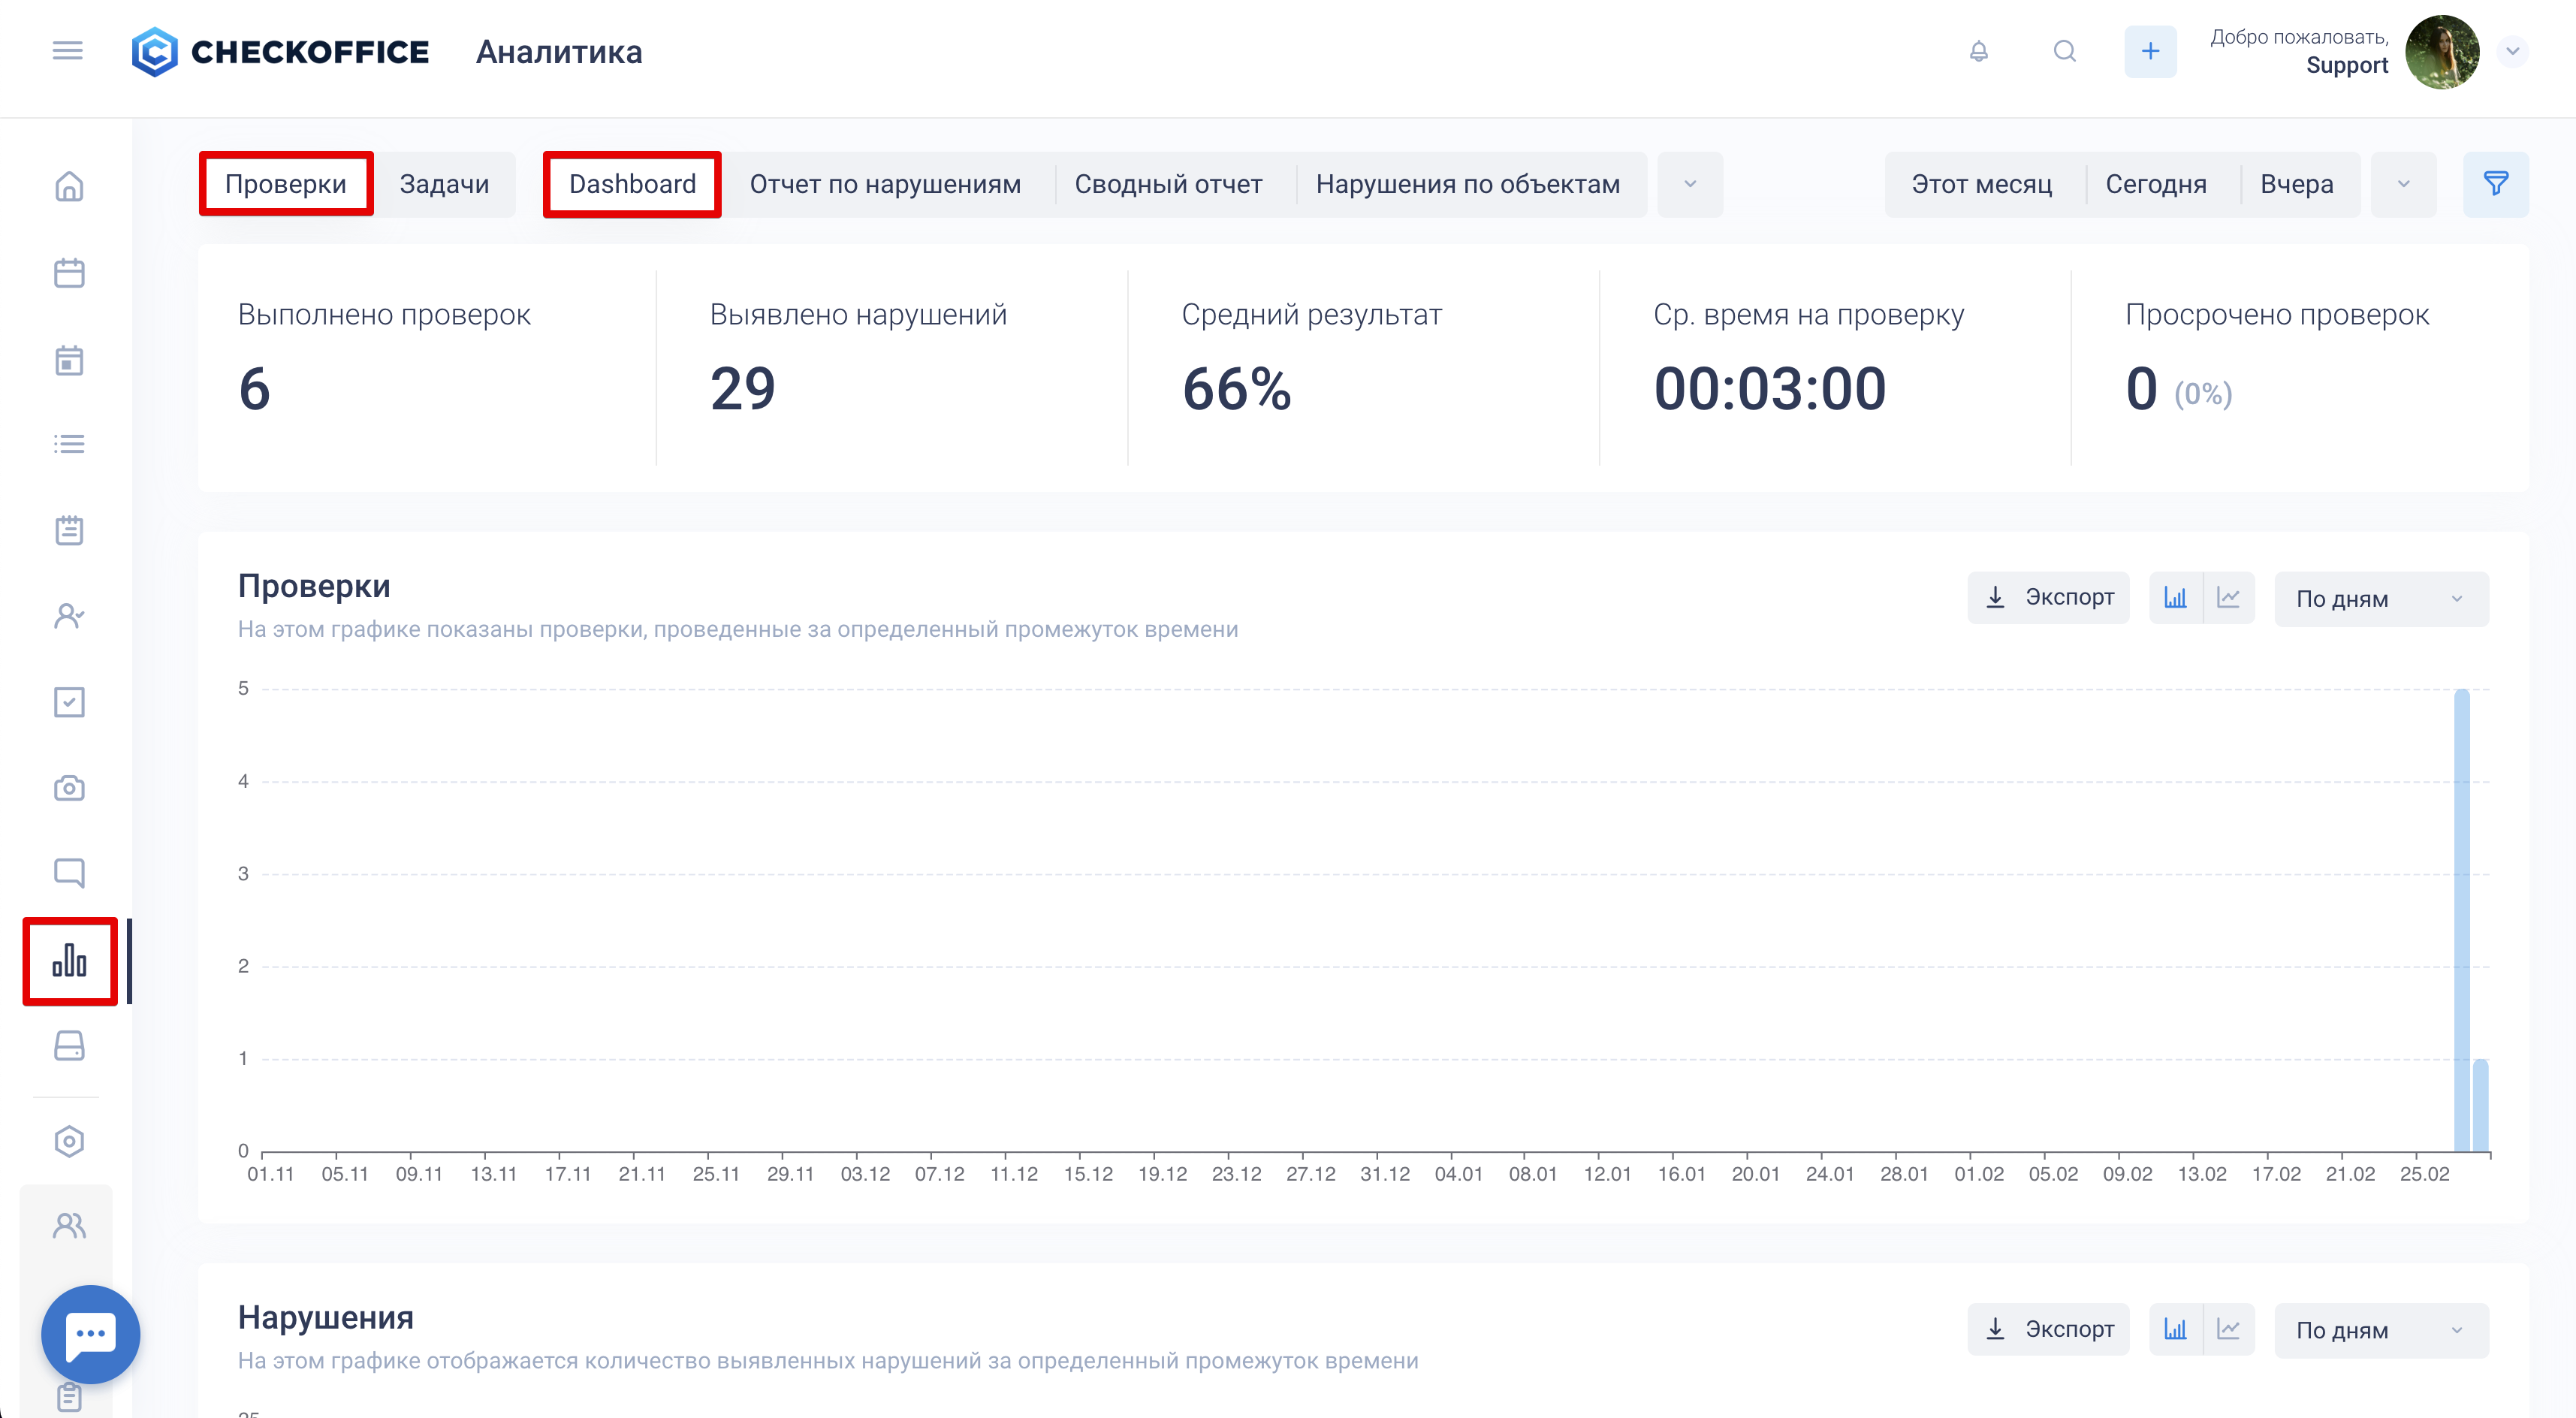Select Сводный отчет tab

pos(1168,184)
